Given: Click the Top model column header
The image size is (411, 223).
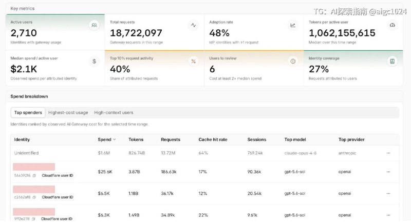Looking at the screenshot, I should [295, 139].
